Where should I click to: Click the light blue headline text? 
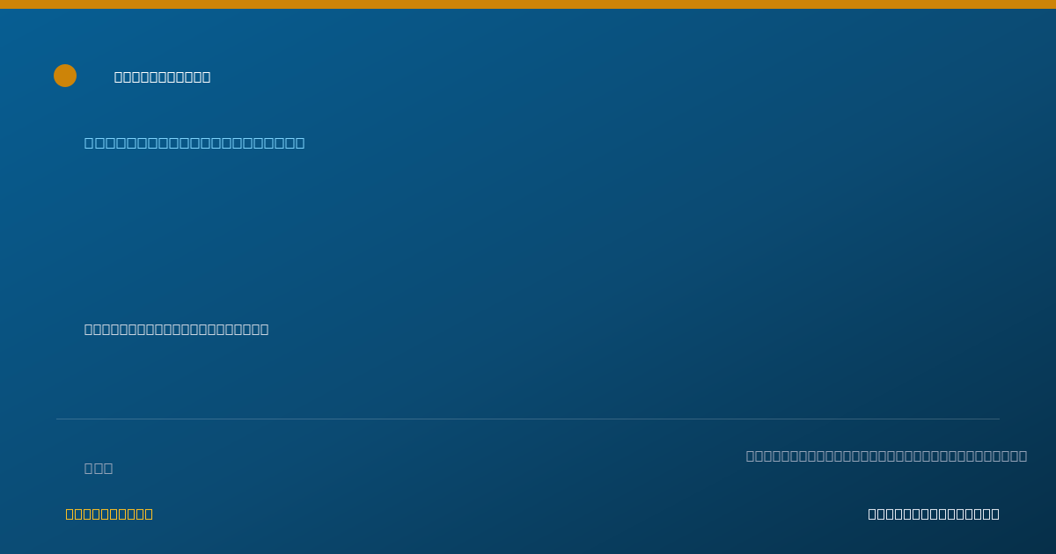tap(194, 143)
